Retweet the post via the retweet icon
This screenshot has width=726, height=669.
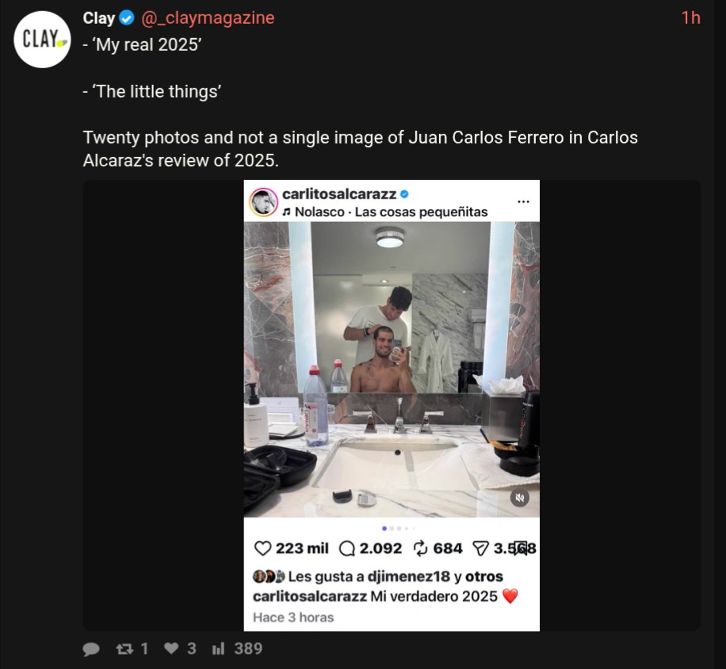124,649
